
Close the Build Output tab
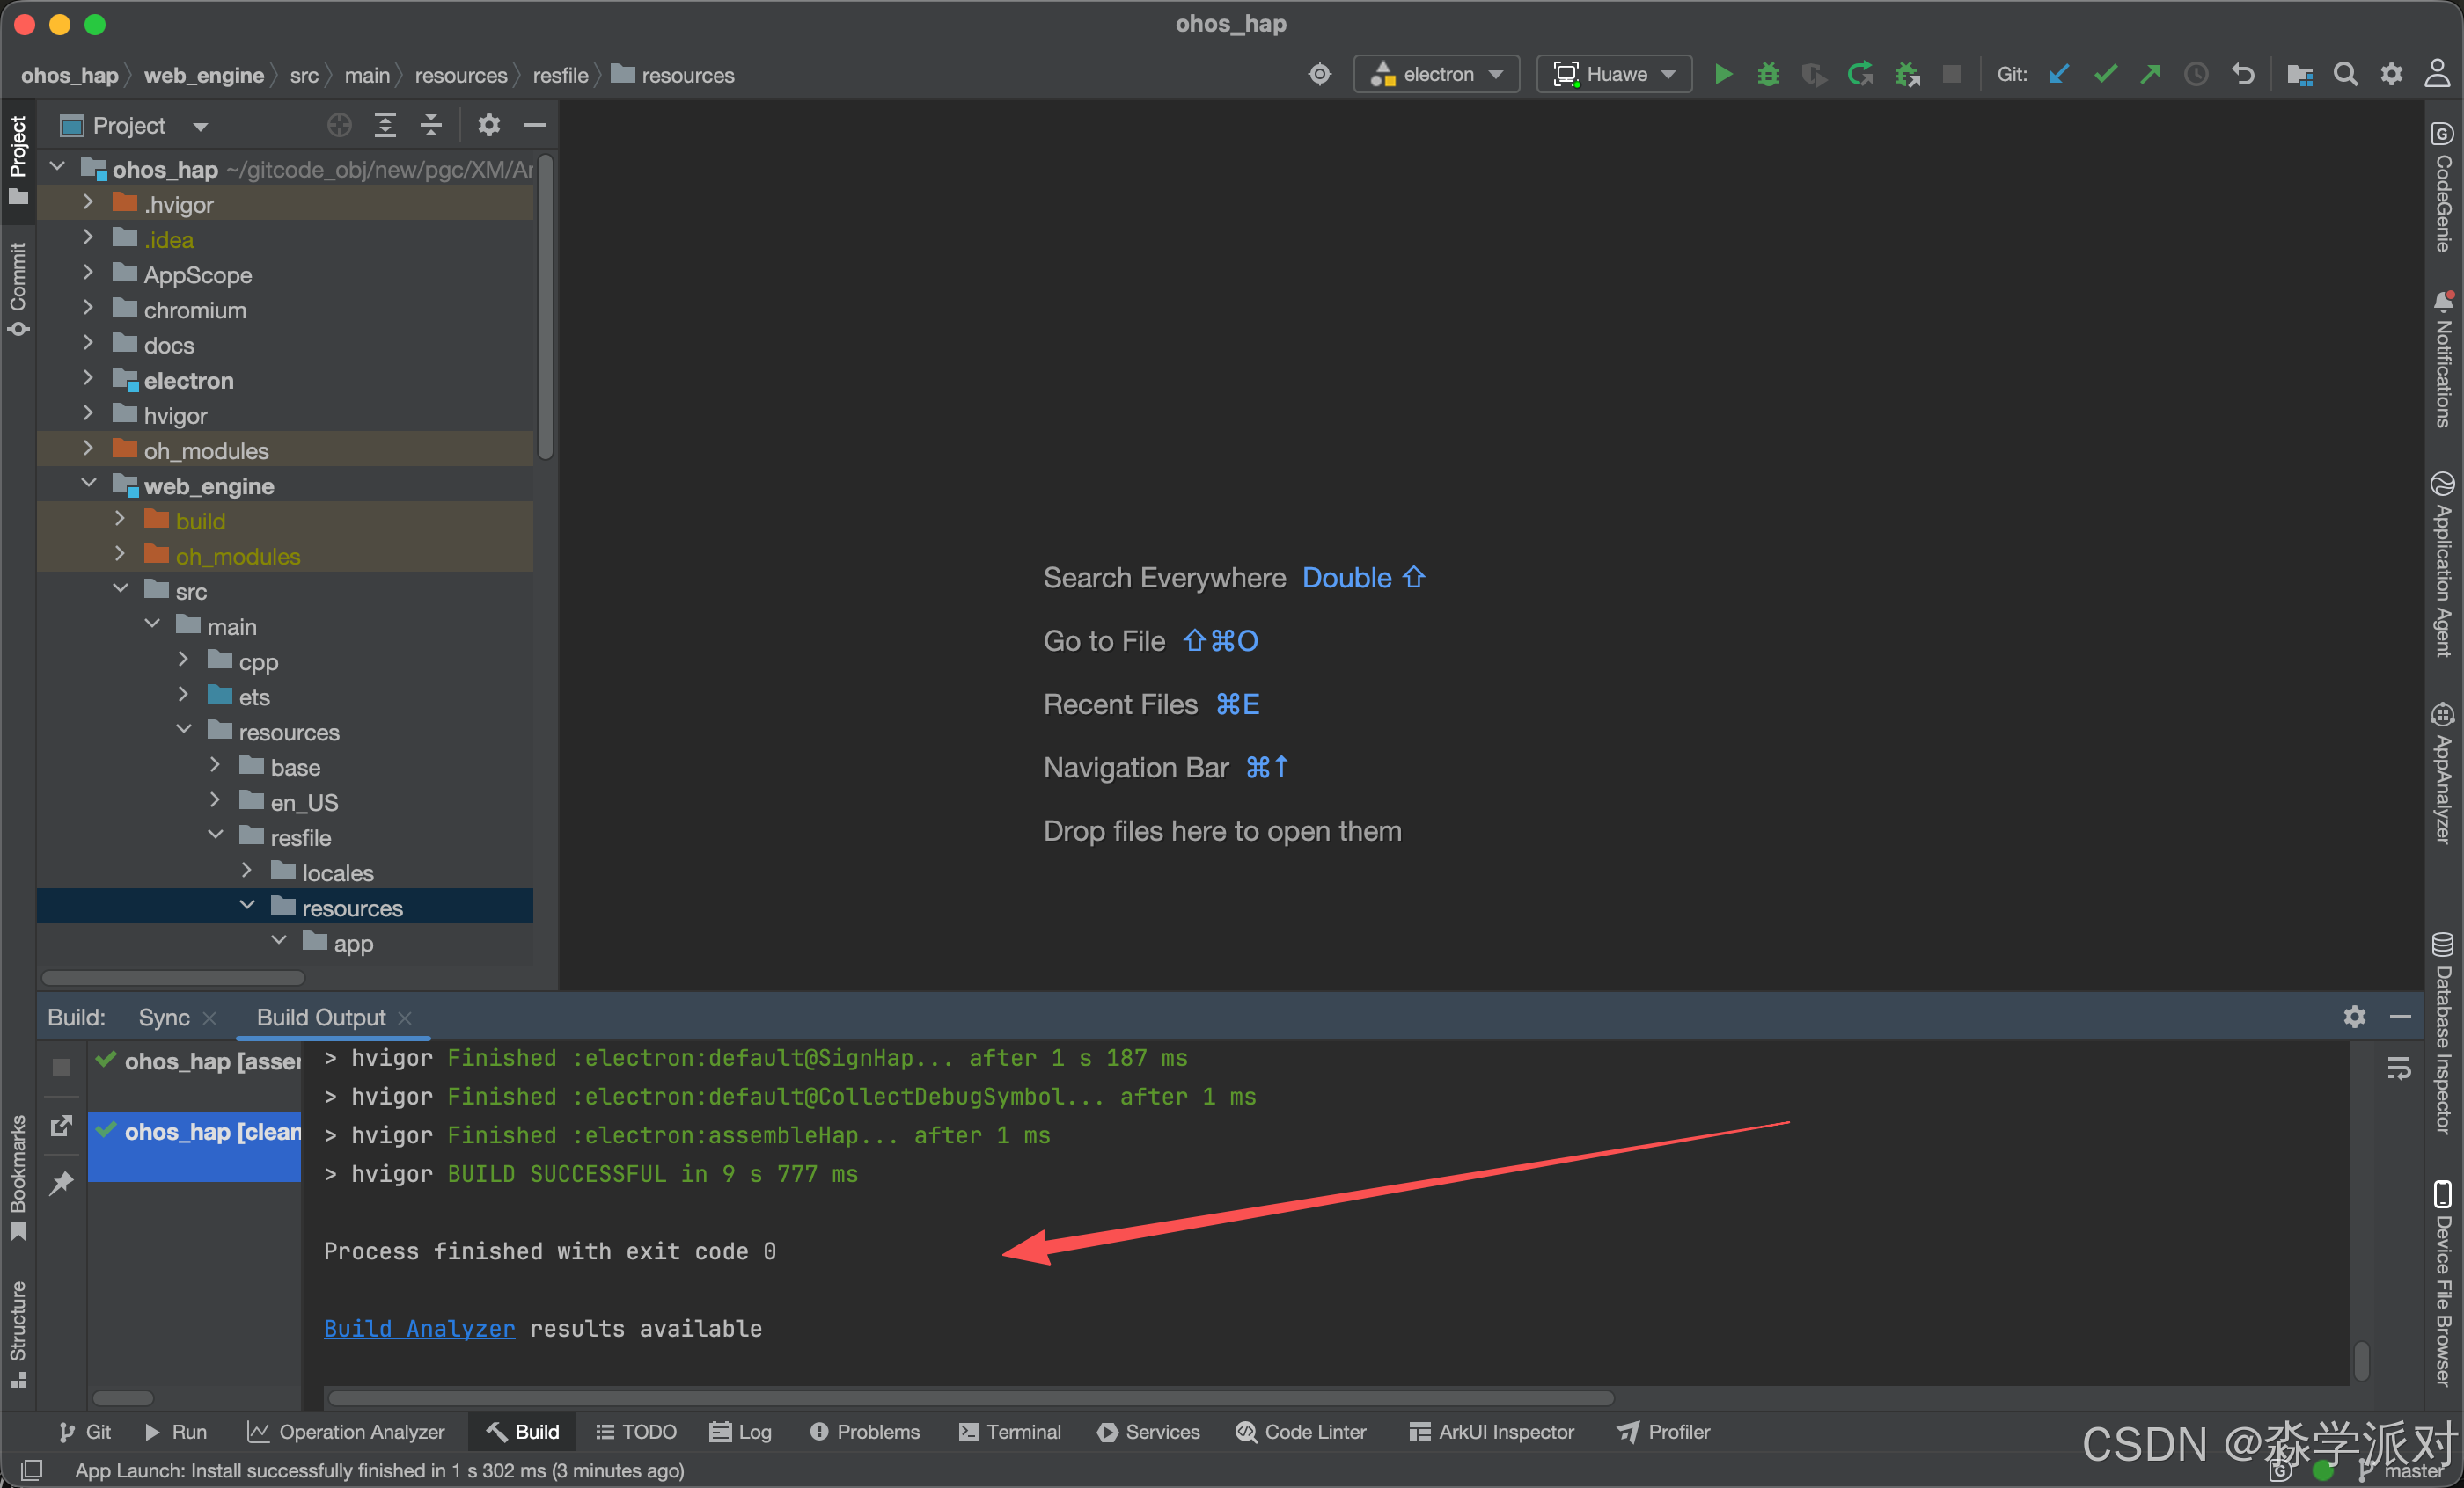405,1018
